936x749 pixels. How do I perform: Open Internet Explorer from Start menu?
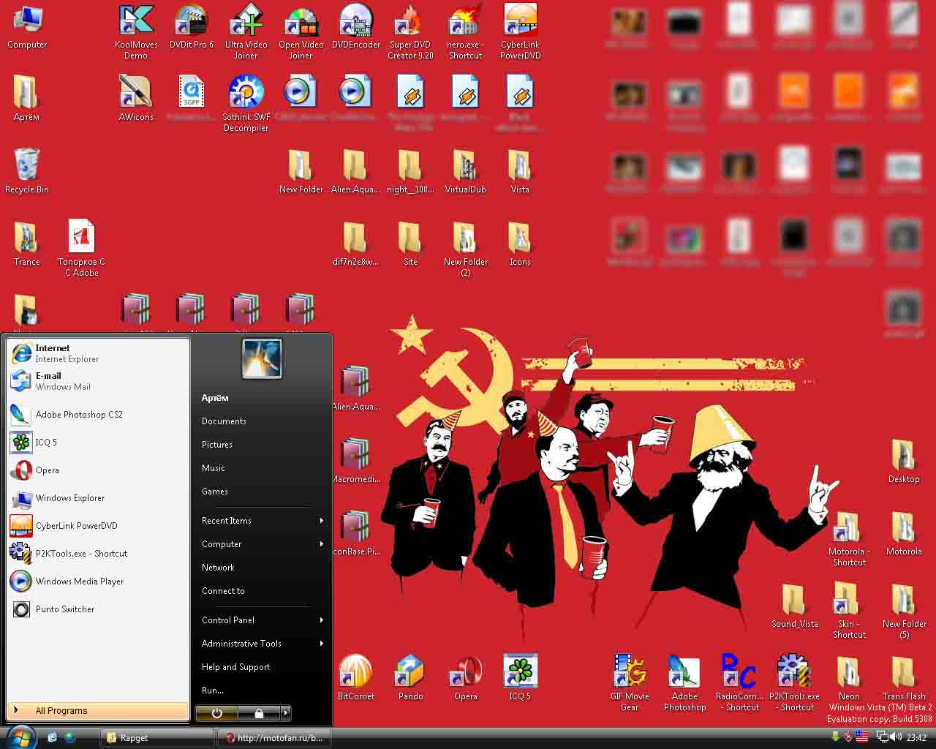pyautogui.click(x=98, y=353)
